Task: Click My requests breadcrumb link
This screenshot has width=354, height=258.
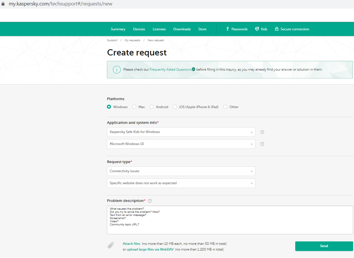Action: [x=132, y=40]
